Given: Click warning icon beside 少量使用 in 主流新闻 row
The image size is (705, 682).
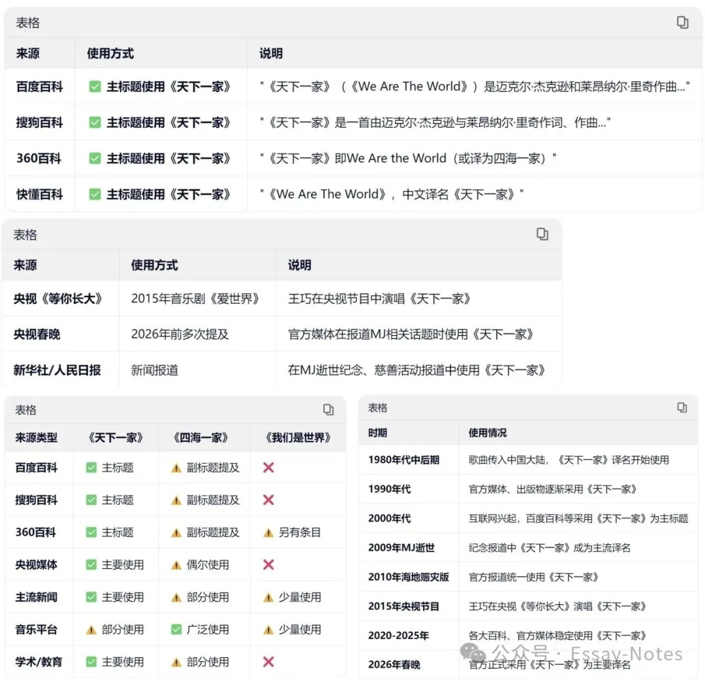Looking at the screenshot, I should (268, 598).
